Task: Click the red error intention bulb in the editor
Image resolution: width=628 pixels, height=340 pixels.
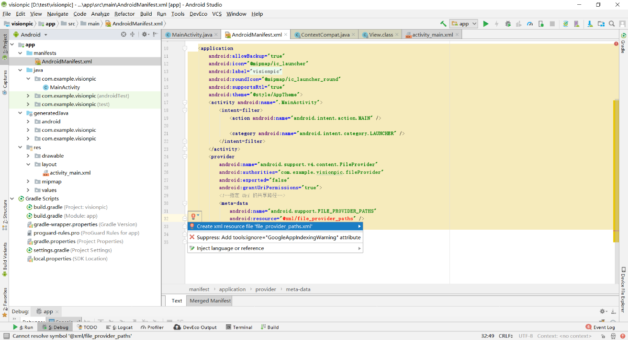Action: [x=193, y=216]
